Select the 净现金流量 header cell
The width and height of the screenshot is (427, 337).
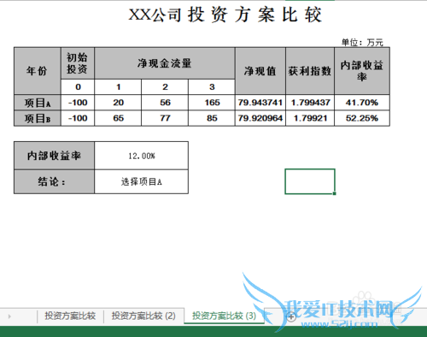165,63
